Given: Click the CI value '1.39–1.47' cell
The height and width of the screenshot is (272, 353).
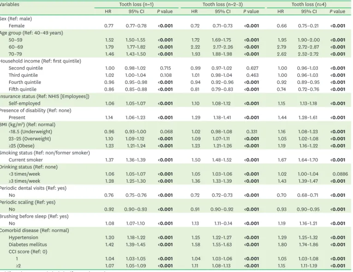Looking at the screenshot, I should coord(308,181).
